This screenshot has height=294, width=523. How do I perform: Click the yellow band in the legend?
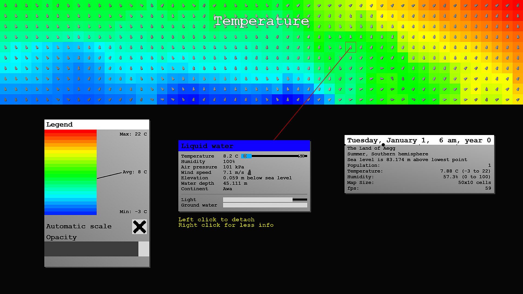(71, 152)
